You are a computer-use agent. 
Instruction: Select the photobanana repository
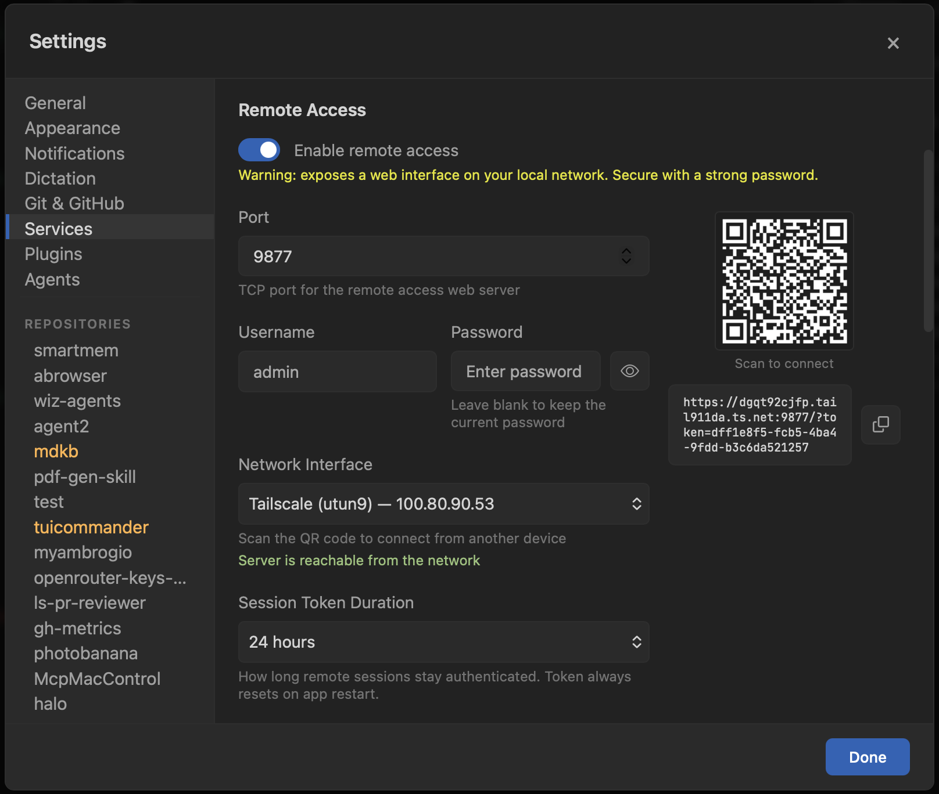pos(86,653)
